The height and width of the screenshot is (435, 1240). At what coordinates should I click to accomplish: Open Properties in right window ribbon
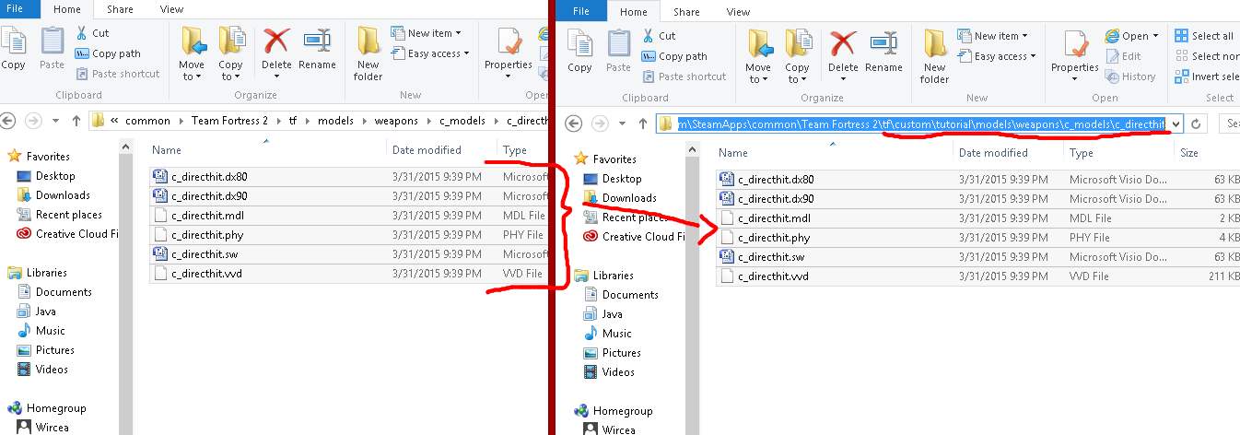[1075, 56]
